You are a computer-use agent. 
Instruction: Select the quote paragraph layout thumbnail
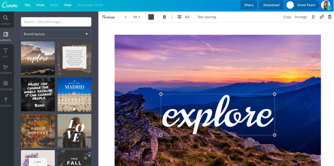point(74,58)
